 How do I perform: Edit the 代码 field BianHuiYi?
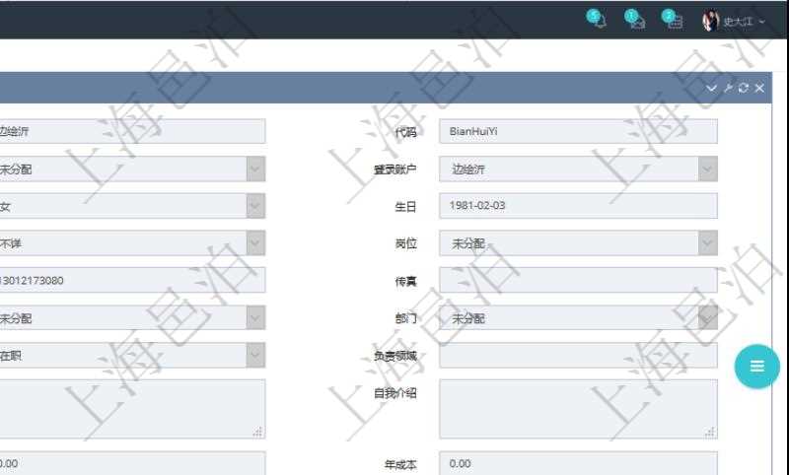point(578,131)
